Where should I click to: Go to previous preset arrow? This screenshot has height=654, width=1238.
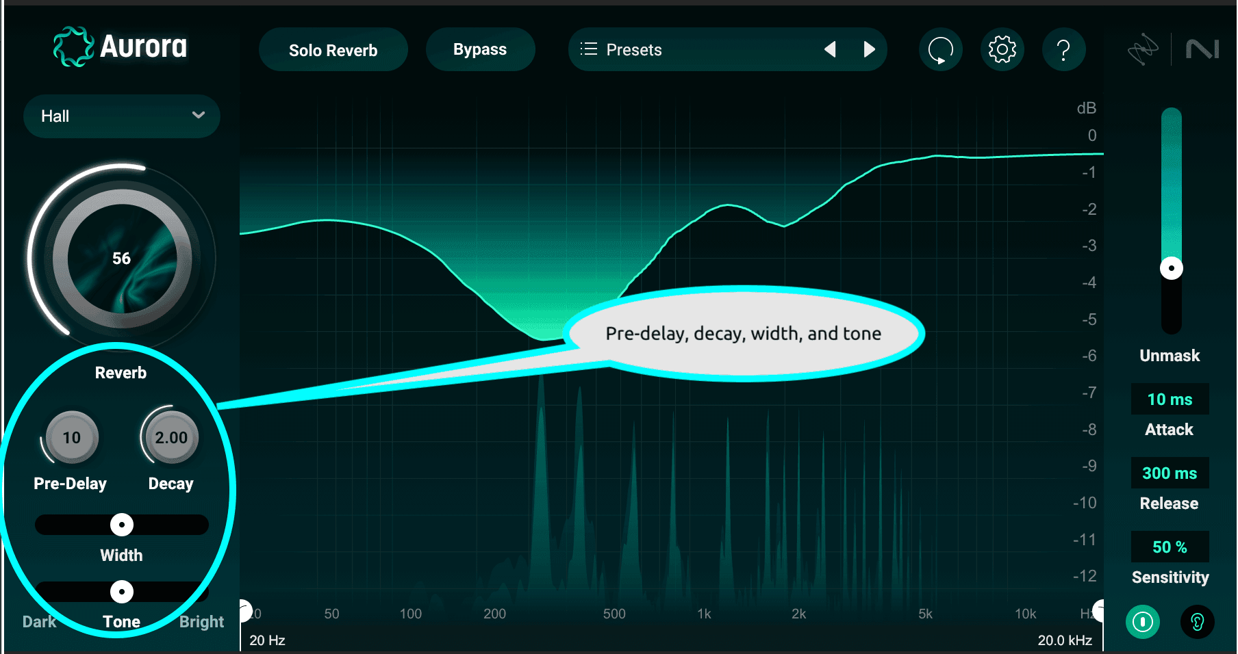[x=830, y=49]
